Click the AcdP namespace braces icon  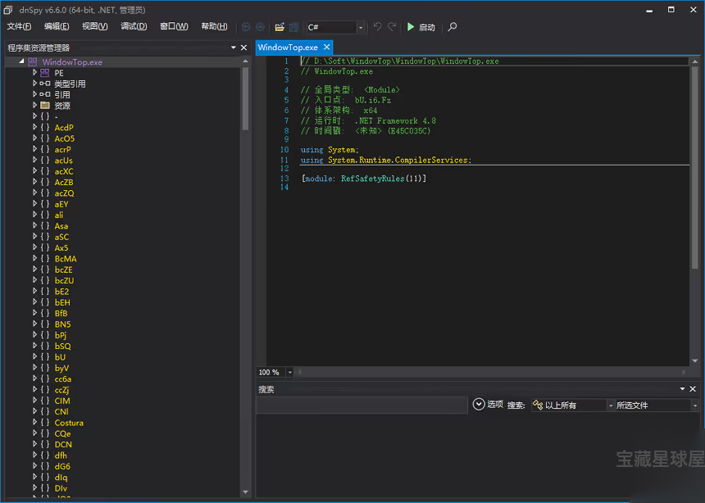pyautogui.click(x=45, y=128)
